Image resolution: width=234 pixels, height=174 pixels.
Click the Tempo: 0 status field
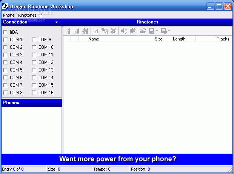111,169
